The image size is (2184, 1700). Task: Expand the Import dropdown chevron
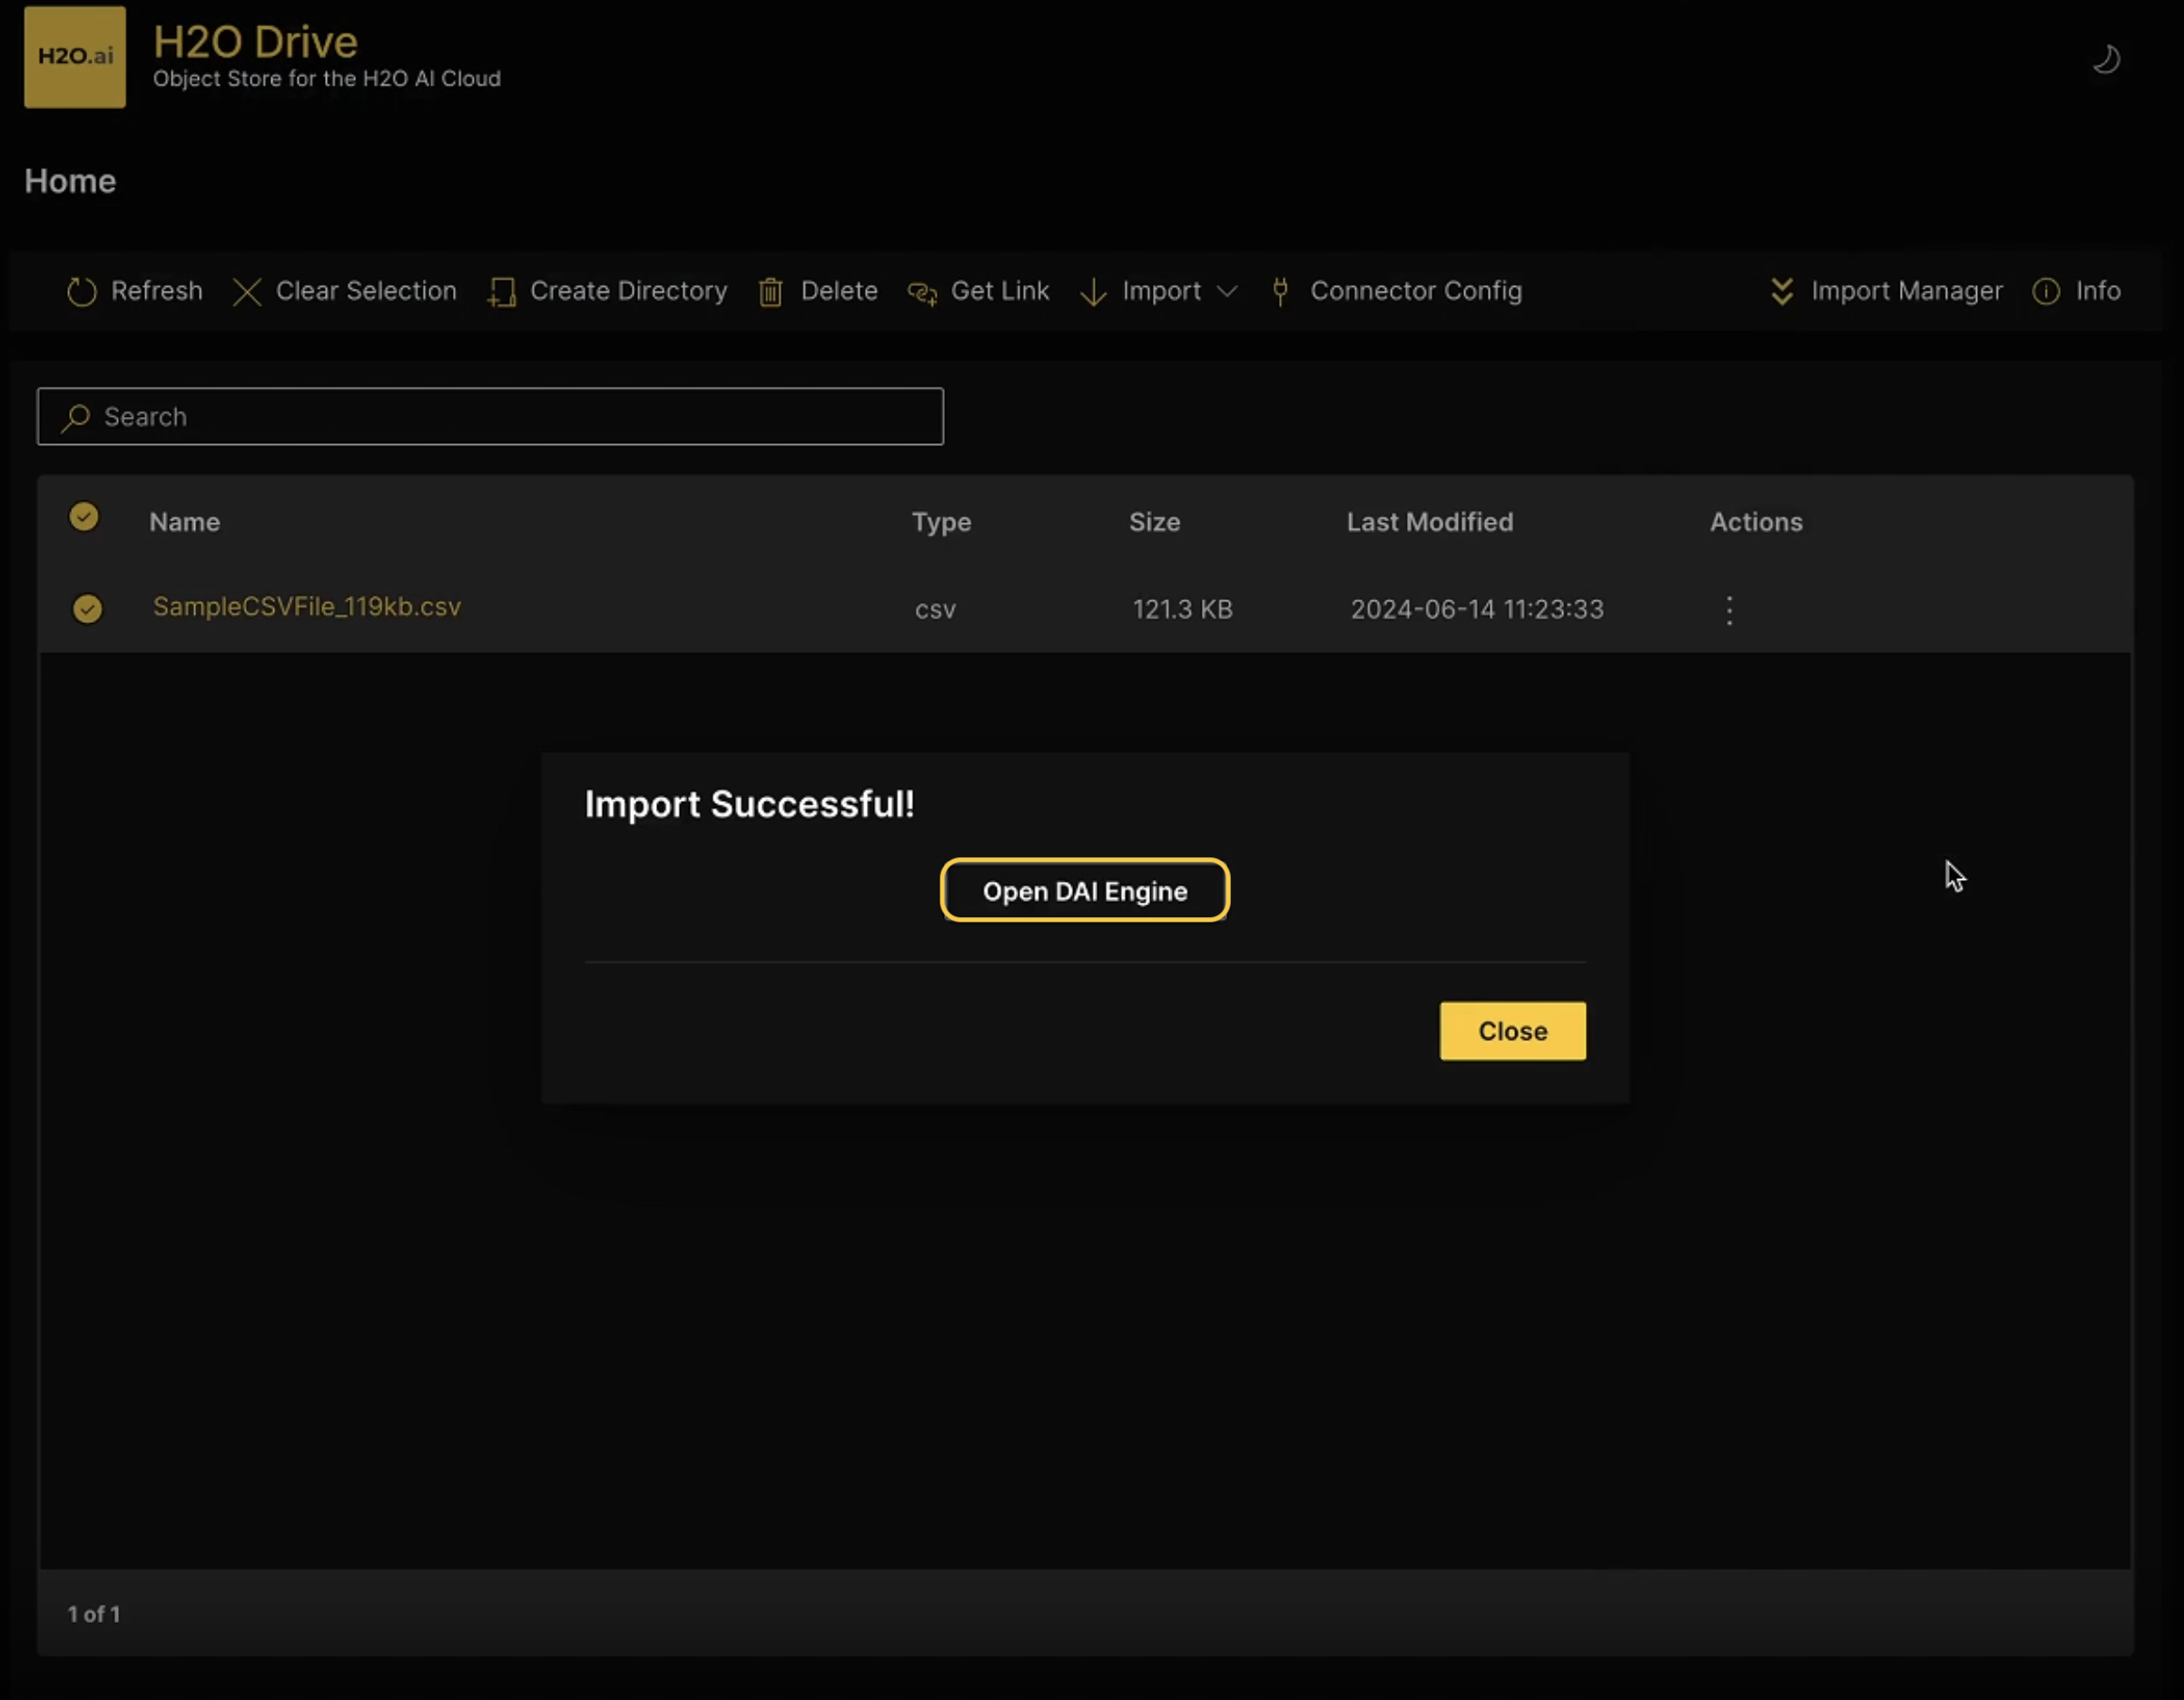(x=1227, y=292)
